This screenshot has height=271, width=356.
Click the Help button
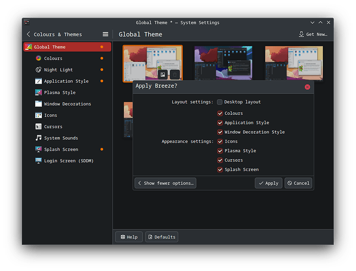(129, 237)
